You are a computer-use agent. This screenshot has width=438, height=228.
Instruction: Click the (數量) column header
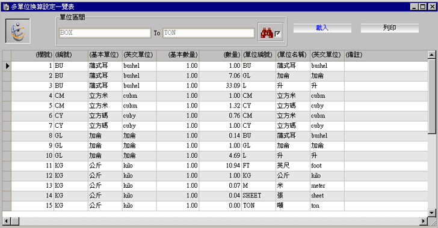[x=220, y=55]
